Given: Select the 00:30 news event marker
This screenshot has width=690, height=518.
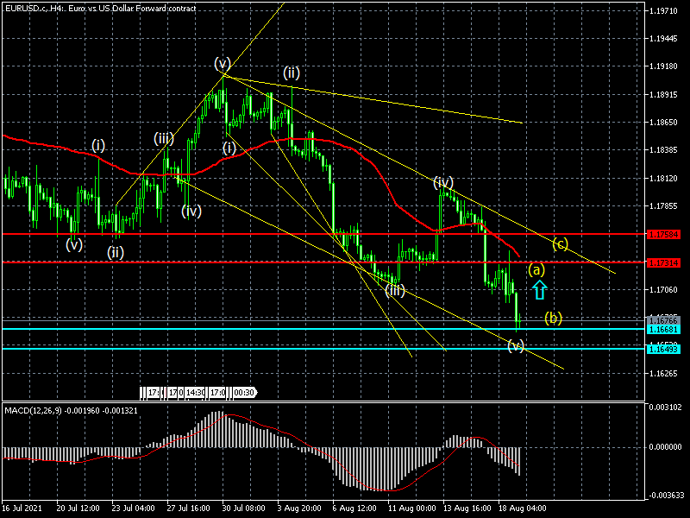Looking at the screenshot, I should click(244, 392).
